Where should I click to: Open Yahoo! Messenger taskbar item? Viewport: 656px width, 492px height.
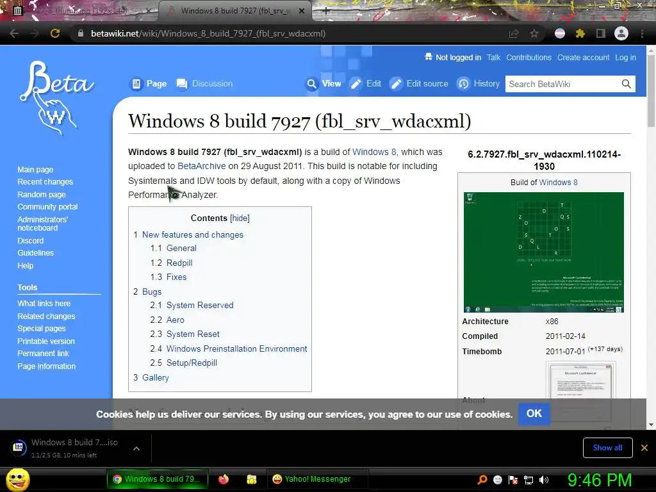coord(317,479)
